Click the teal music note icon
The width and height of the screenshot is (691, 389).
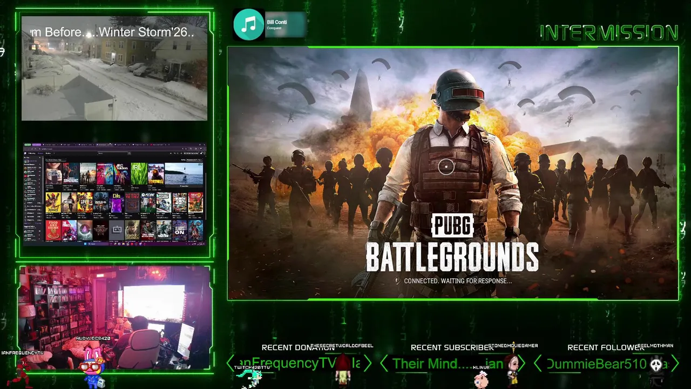248,25
